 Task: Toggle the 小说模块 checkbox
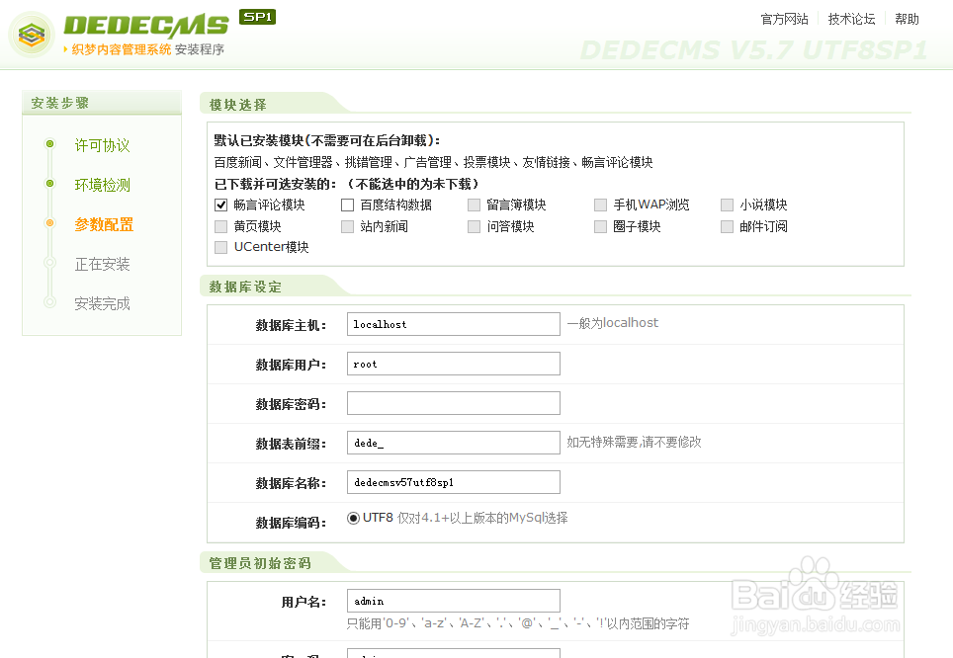727,206
